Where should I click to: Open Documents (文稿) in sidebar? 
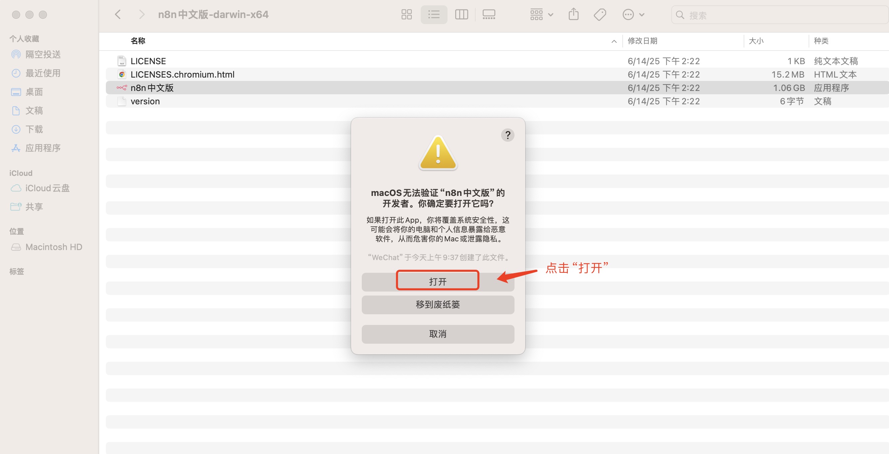(27, 110)
